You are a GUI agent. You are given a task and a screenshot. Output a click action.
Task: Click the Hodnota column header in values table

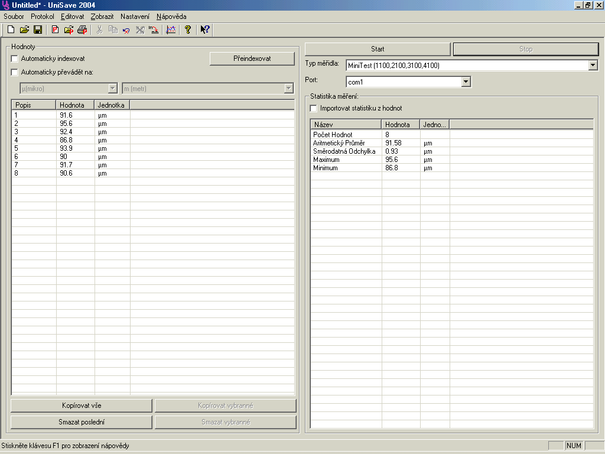[x=75, y=105]
